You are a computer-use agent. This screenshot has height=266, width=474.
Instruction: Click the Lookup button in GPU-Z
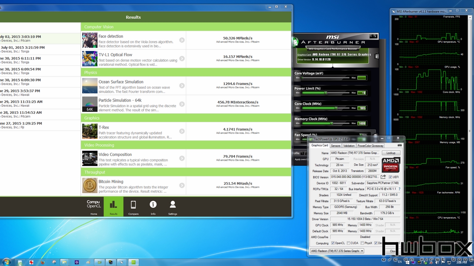tap(391, 153)
